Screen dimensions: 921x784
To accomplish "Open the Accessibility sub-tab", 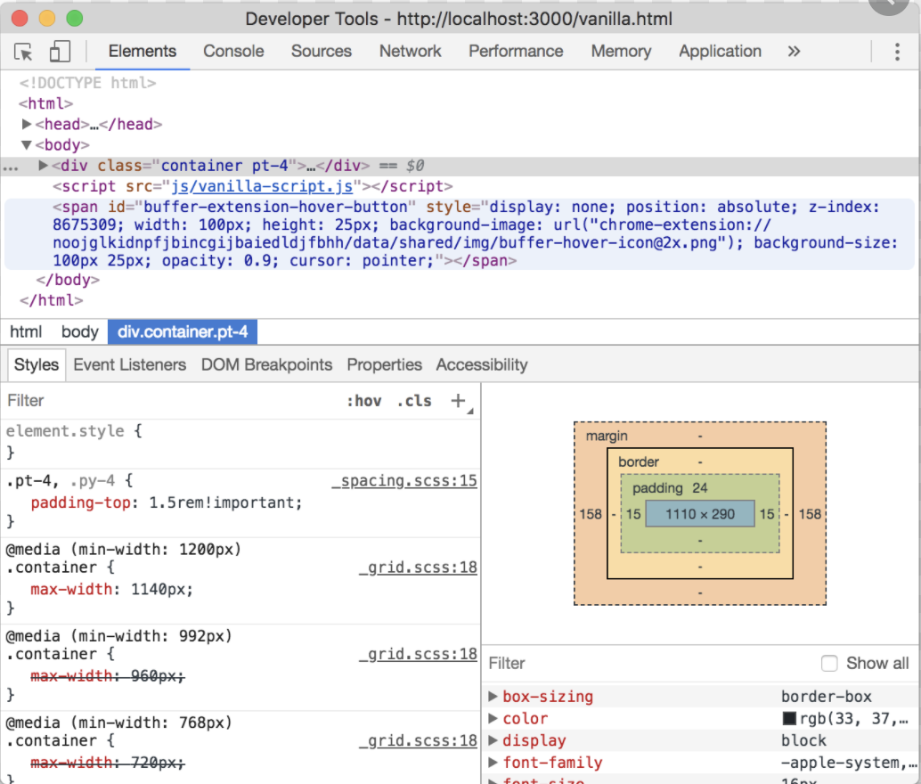I will 482,364.
